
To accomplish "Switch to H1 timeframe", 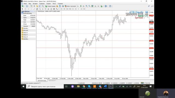I will click(73, 9).
